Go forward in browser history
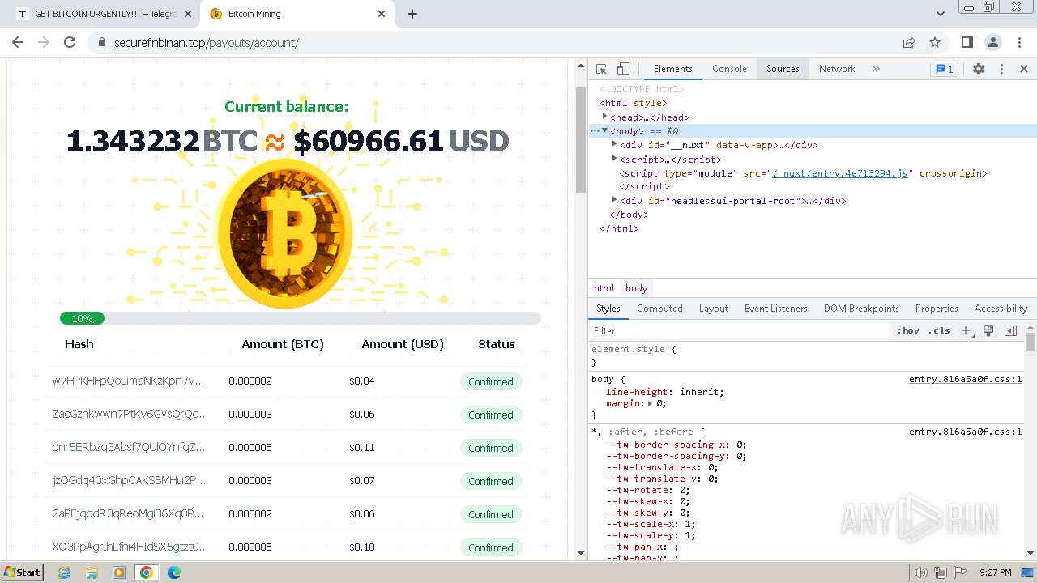The height and width of the screenshot is (583, 1037). pyautogui.click(x=44, y=42)
